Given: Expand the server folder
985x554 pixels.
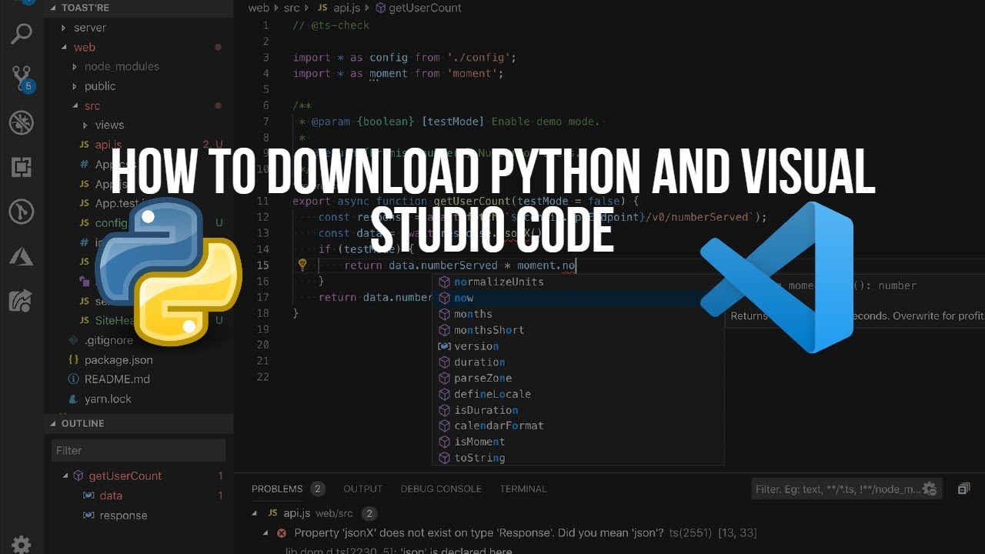Looking at the screenshot, I should pyautogui.click(x=65, y=28).
